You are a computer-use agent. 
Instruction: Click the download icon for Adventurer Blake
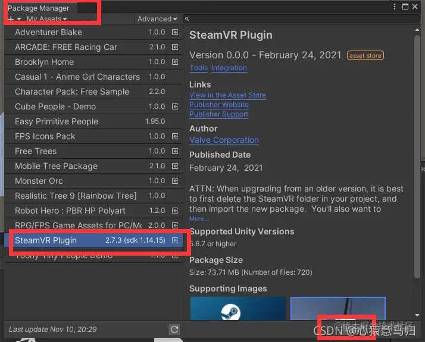tap(175, 32)
